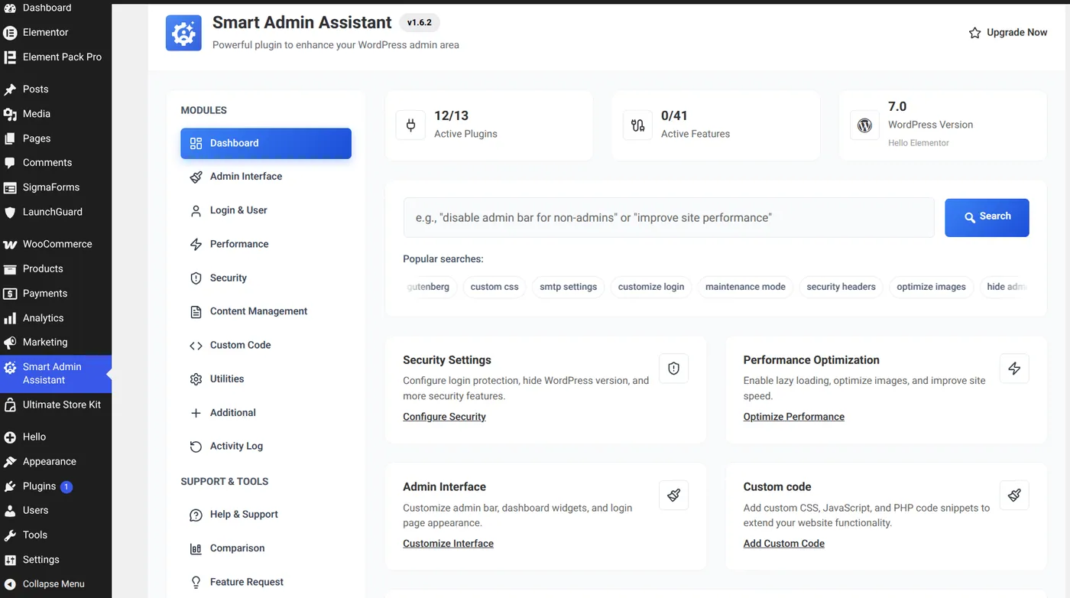Click the Marketing megaphone icon
Viewport: 1070px width, 598px height.
point(10,343)
